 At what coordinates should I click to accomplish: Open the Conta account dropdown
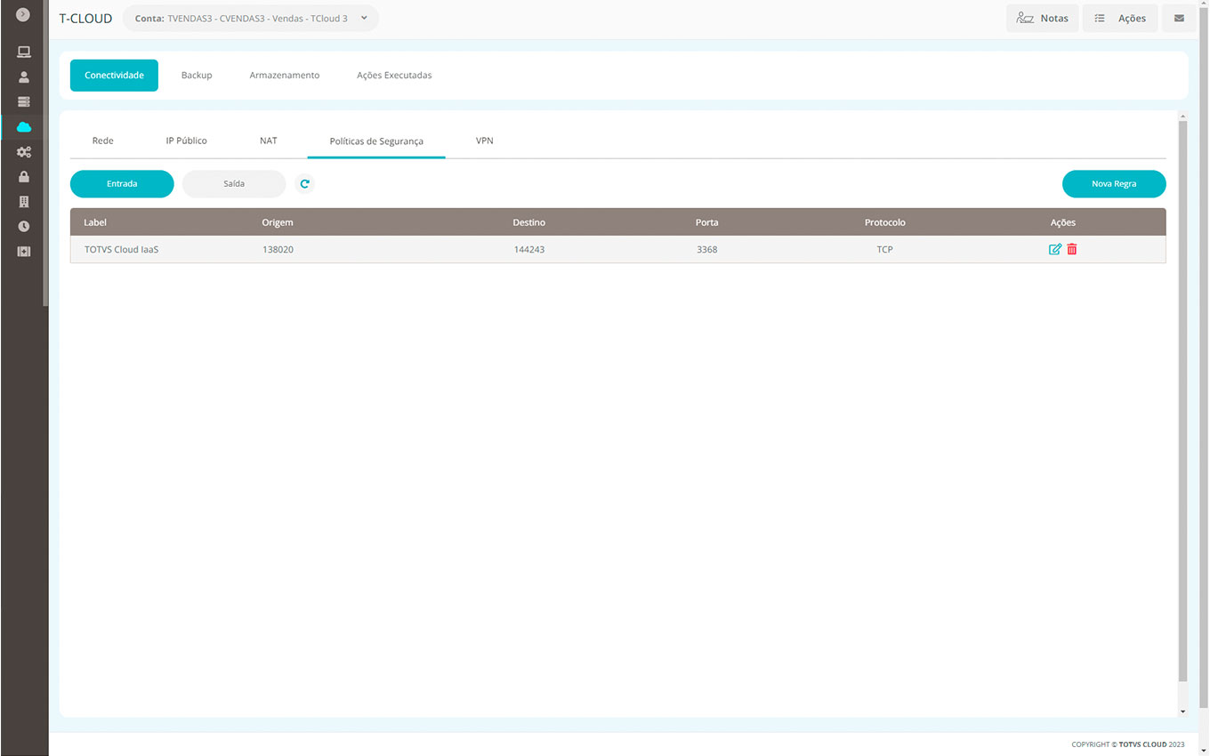click(250, 18)
